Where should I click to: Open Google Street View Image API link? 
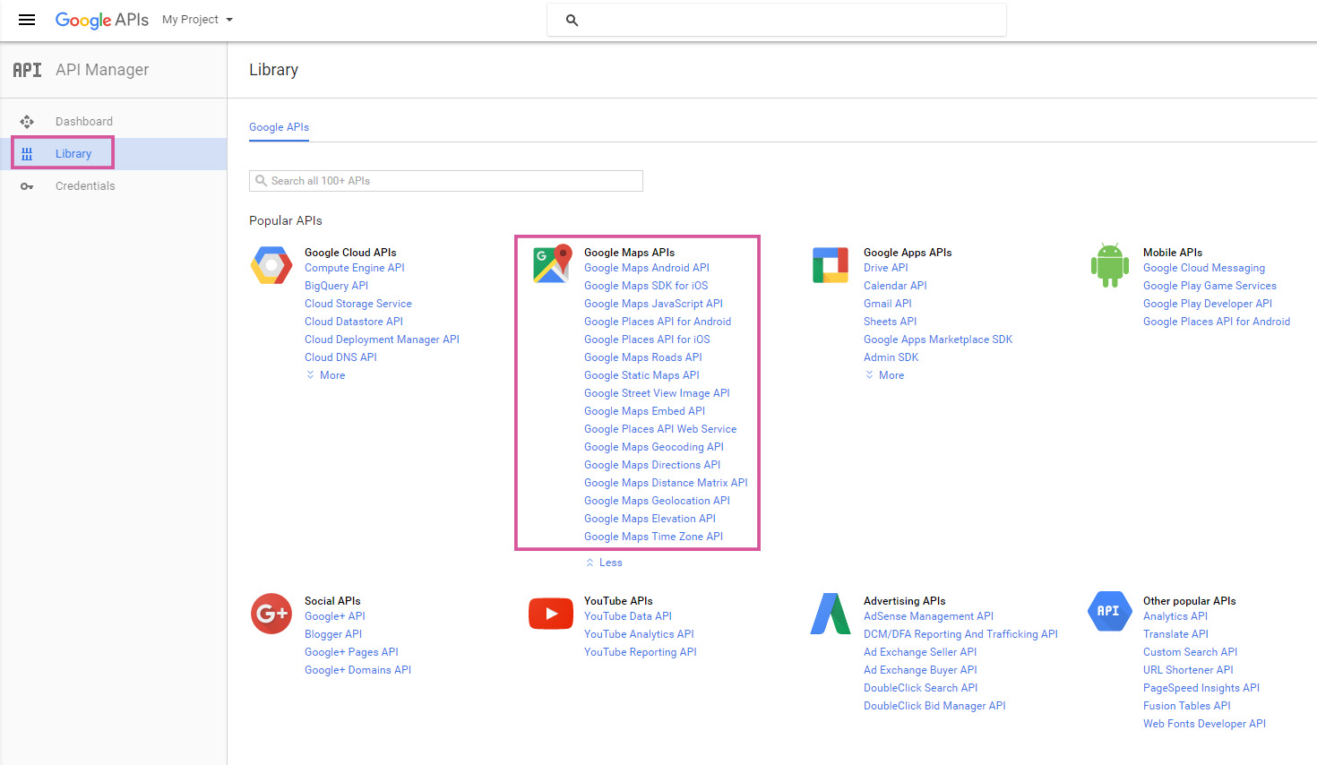point(657,393)
